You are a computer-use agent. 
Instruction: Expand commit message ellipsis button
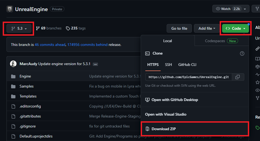click(95, 64)
